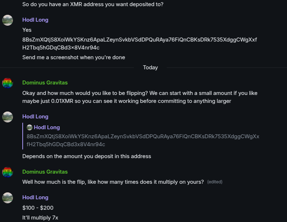Click Hodl Long's avatar above the quoted reply

click(x=8, y=117)
